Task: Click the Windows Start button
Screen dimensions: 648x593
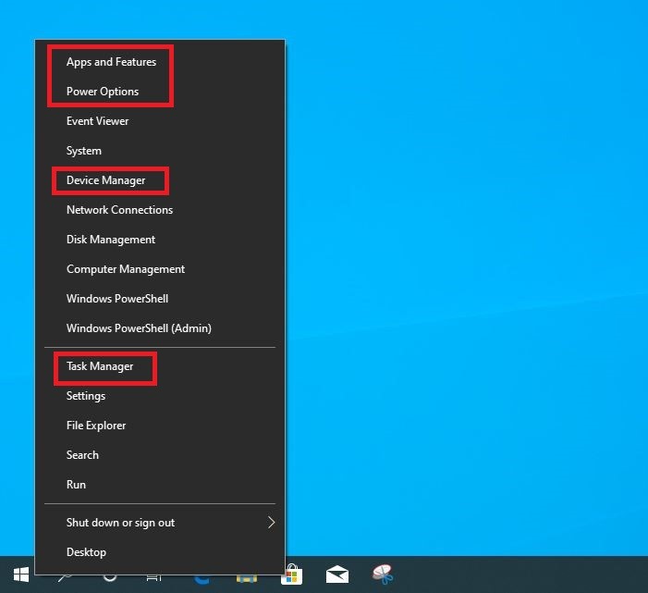Action: 20,575
